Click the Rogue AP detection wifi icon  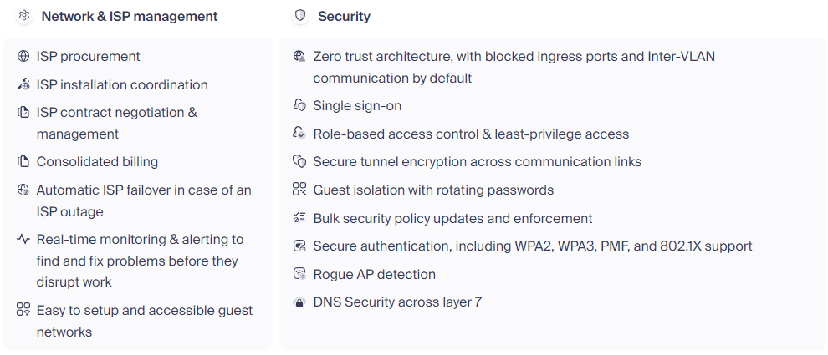tap(299, 274)
